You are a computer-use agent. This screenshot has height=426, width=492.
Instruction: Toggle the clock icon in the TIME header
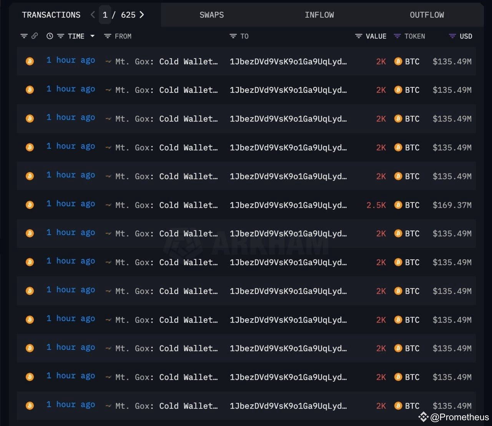(x=50, y=36)
